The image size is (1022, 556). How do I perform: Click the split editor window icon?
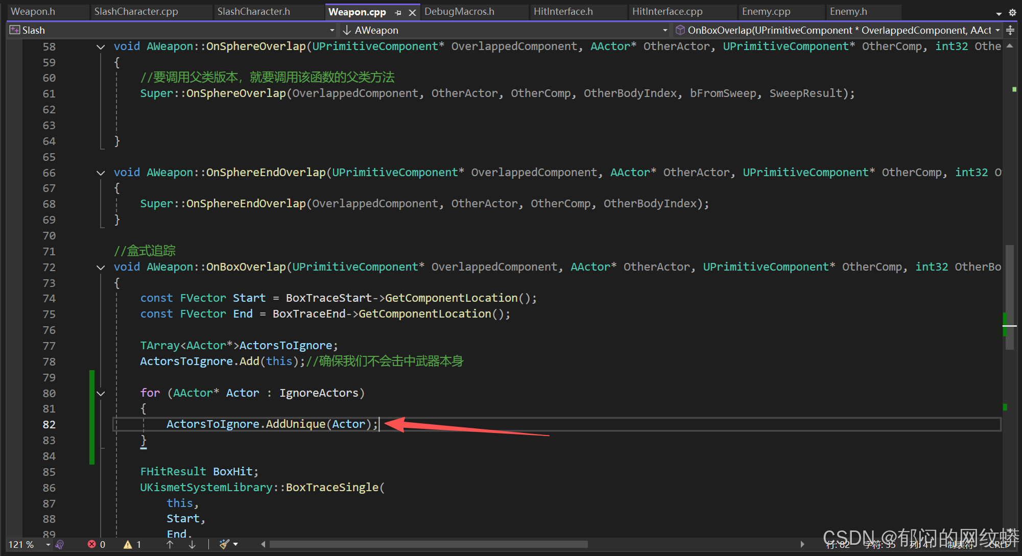(x=1010, y=31)
